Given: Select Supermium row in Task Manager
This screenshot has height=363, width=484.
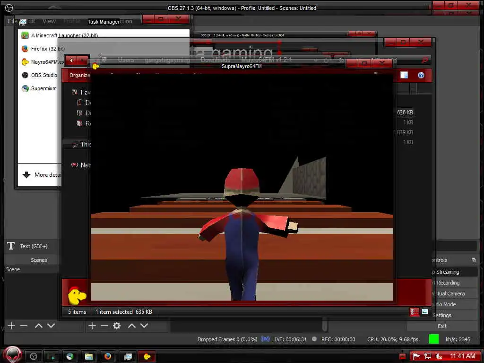Looking at the screenshot, I should [x=39, y=88].
